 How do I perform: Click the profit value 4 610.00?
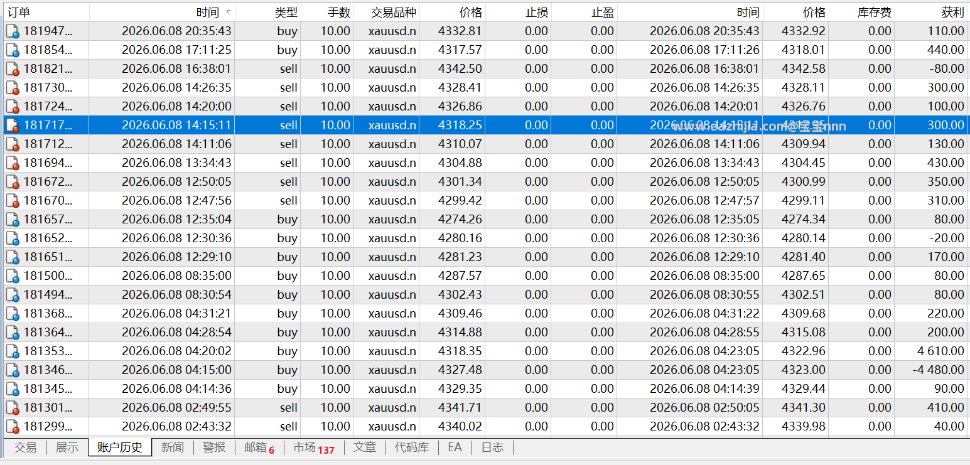coord(940,351)
